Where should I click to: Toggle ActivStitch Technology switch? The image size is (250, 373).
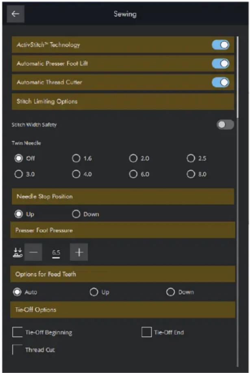(221, 45)
